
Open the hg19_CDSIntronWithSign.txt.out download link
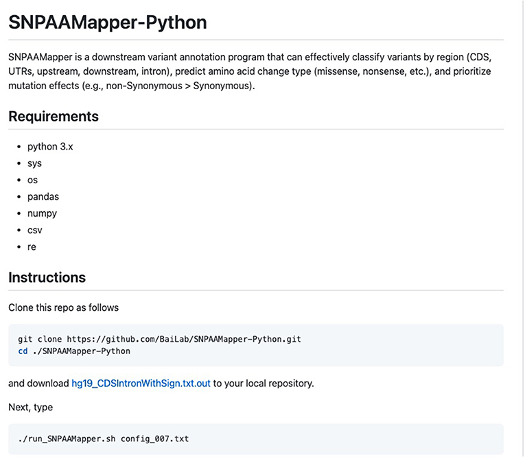141,384
